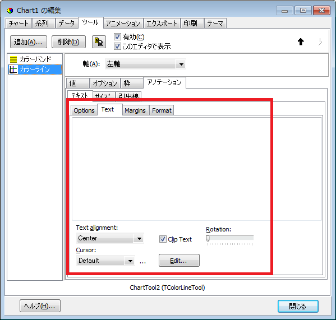This screenshot has height=320, width=336.
Task: Click the Chart1 window title icon
Action: point(10,10)
